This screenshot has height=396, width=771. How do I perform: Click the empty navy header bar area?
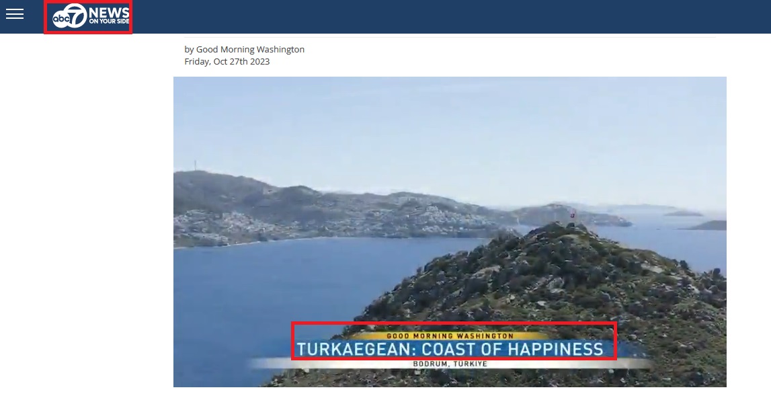pyautogui.click(x=437, y=16)
